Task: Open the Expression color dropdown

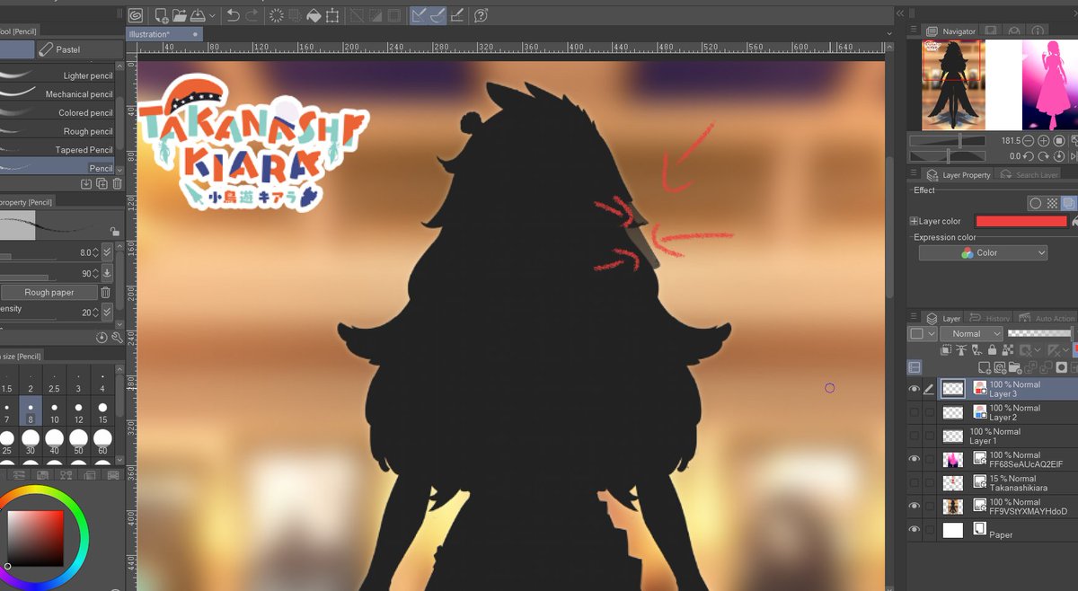Action: coord(983,253)
